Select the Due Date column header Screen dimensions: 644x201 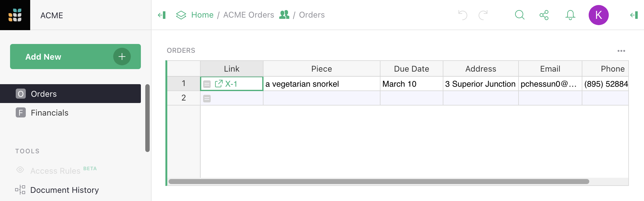(411, 69)
